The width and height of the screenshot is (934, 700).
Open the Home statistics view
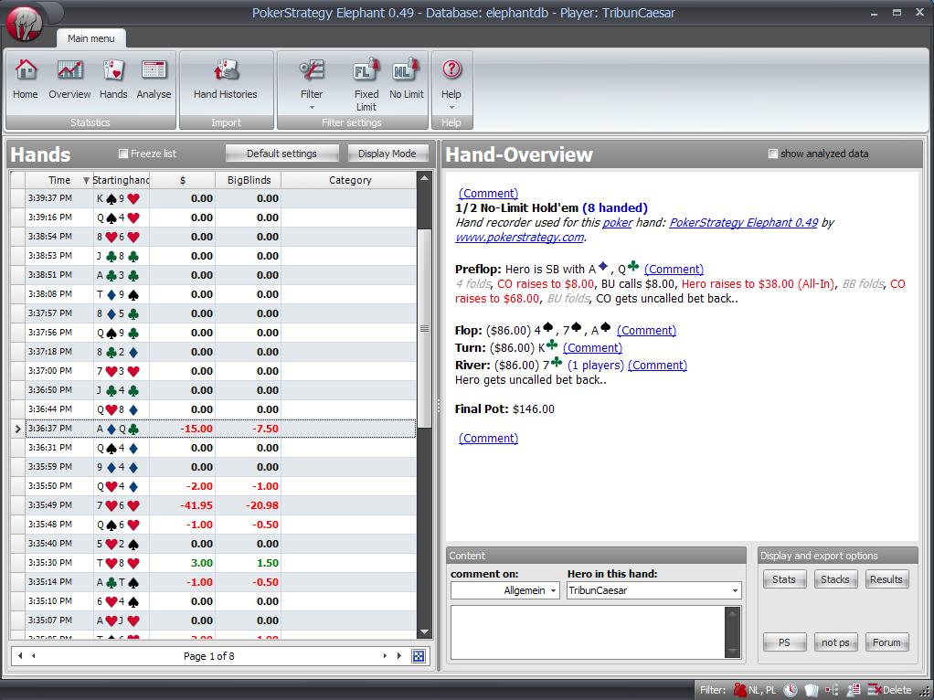click(25, 80)
